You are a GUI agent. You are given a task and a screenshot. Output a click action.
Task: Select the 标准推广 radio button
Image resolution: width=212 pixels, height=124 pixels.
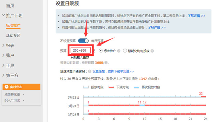101,51
